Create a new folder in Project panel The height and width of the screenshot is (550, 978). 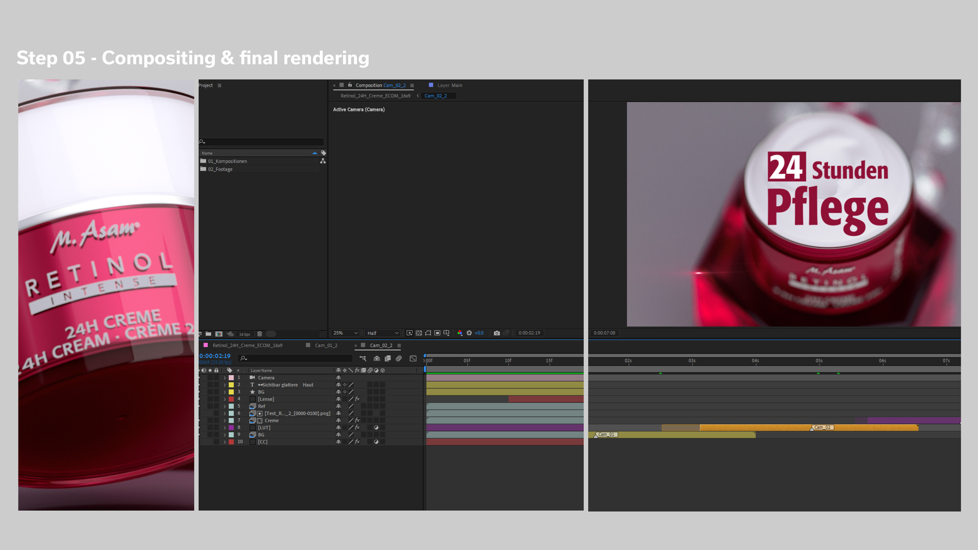click(208, 334)
